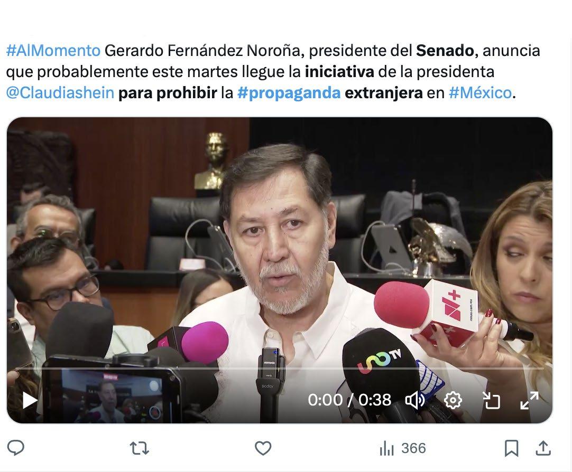
Task: Like the tweet with heart icon
Action: tap(263, 448)
